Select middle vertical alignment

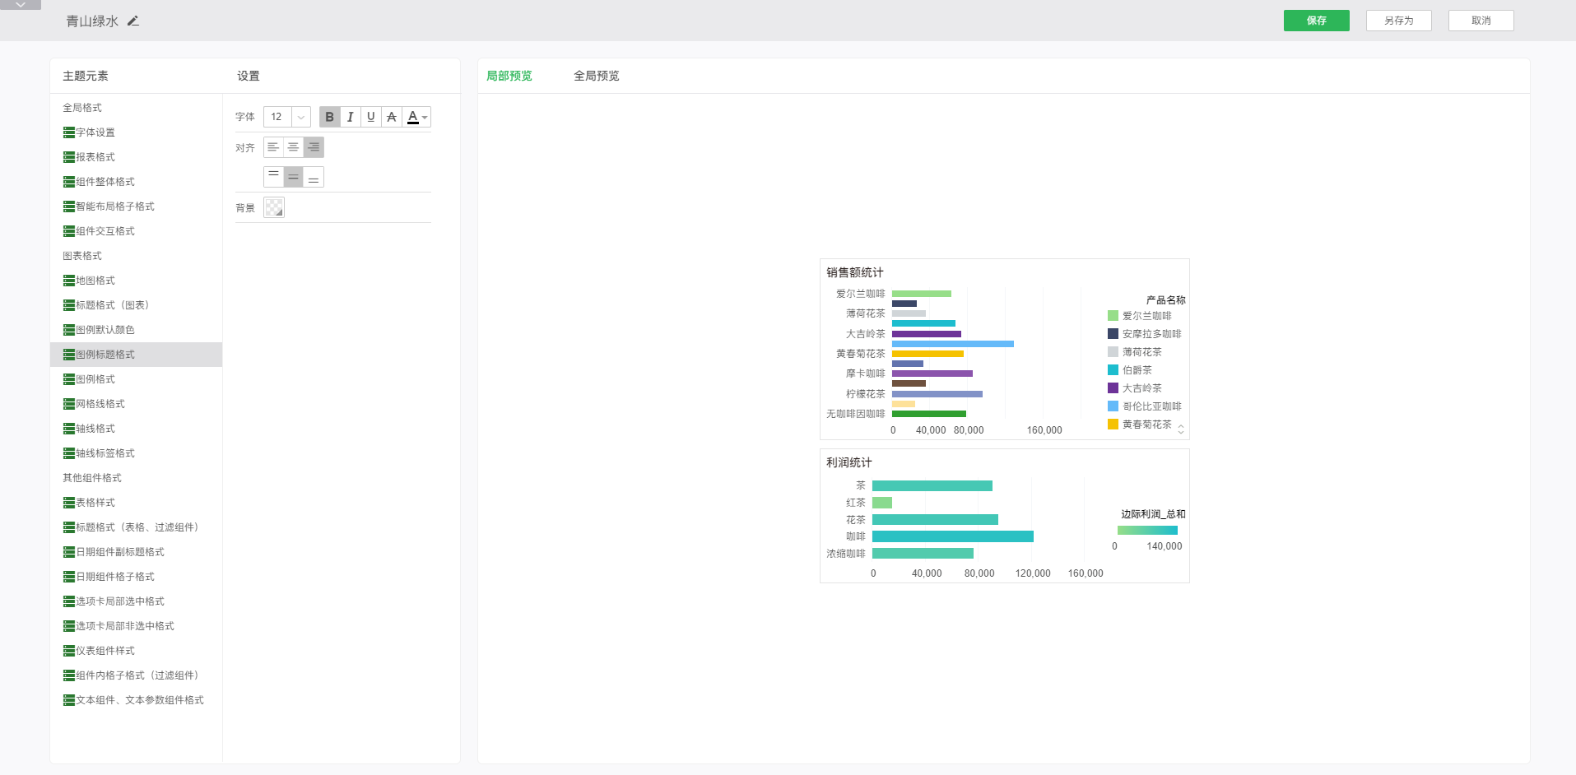tap(293, 177)
